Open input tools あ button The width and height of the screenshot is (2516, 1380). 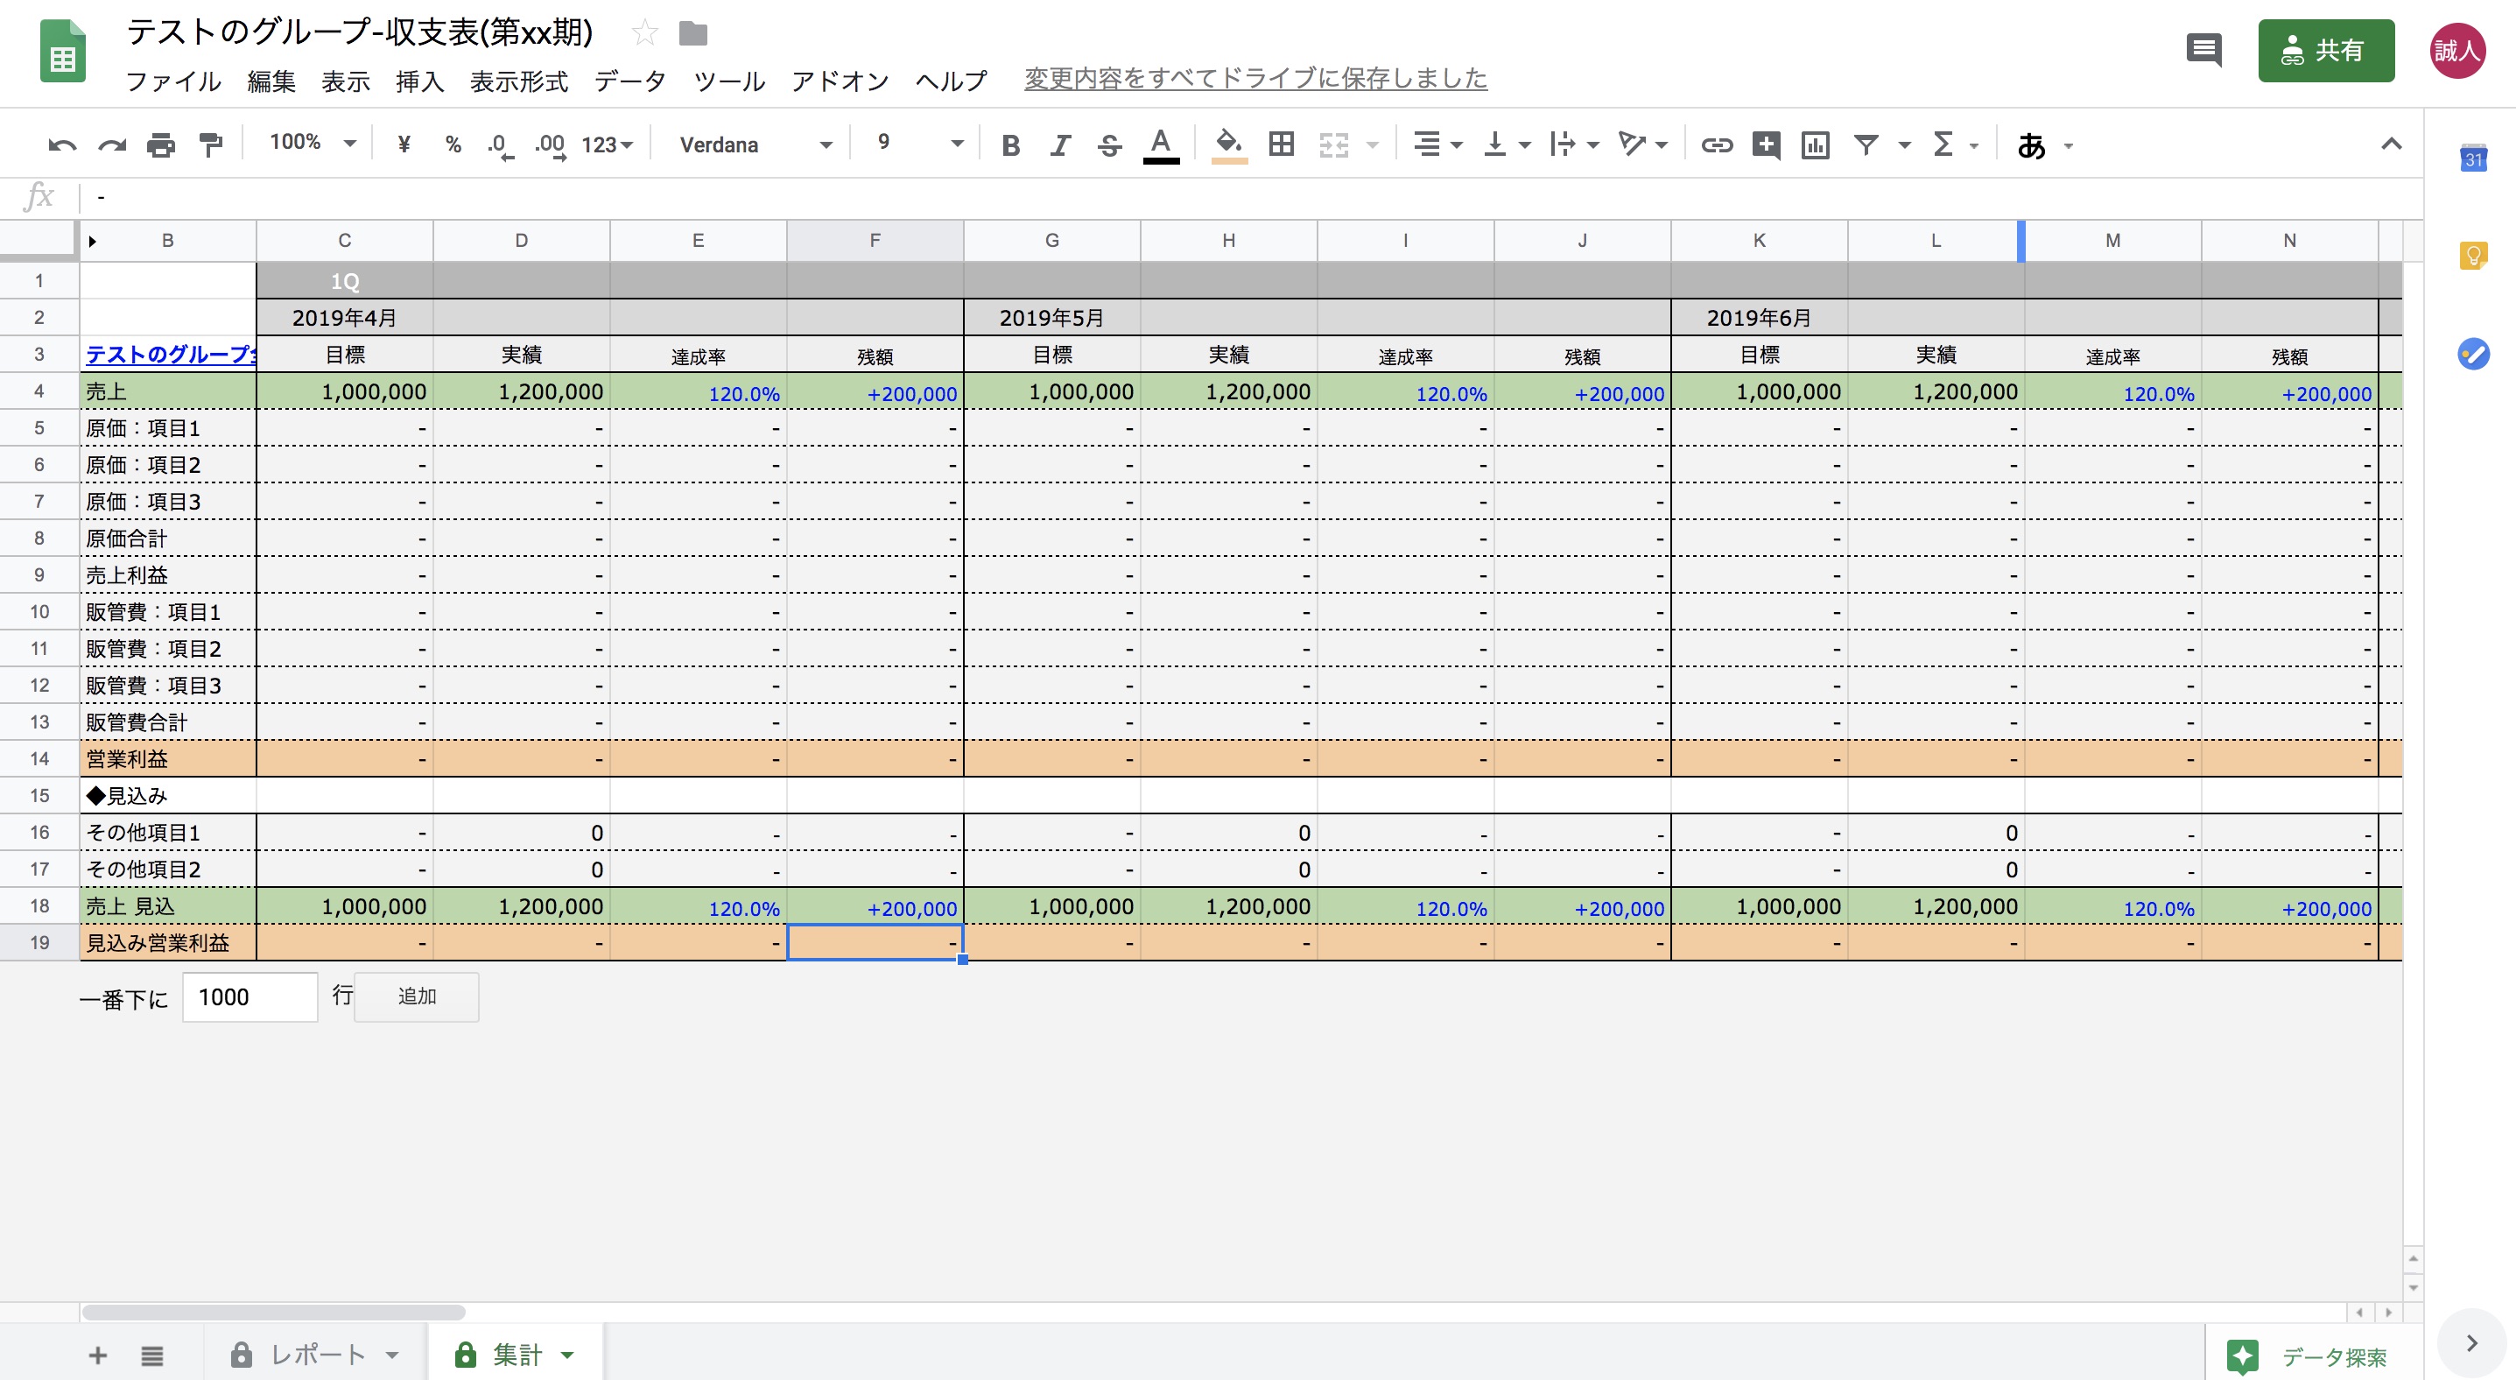pyautogui.click(x=2032, y=145)
